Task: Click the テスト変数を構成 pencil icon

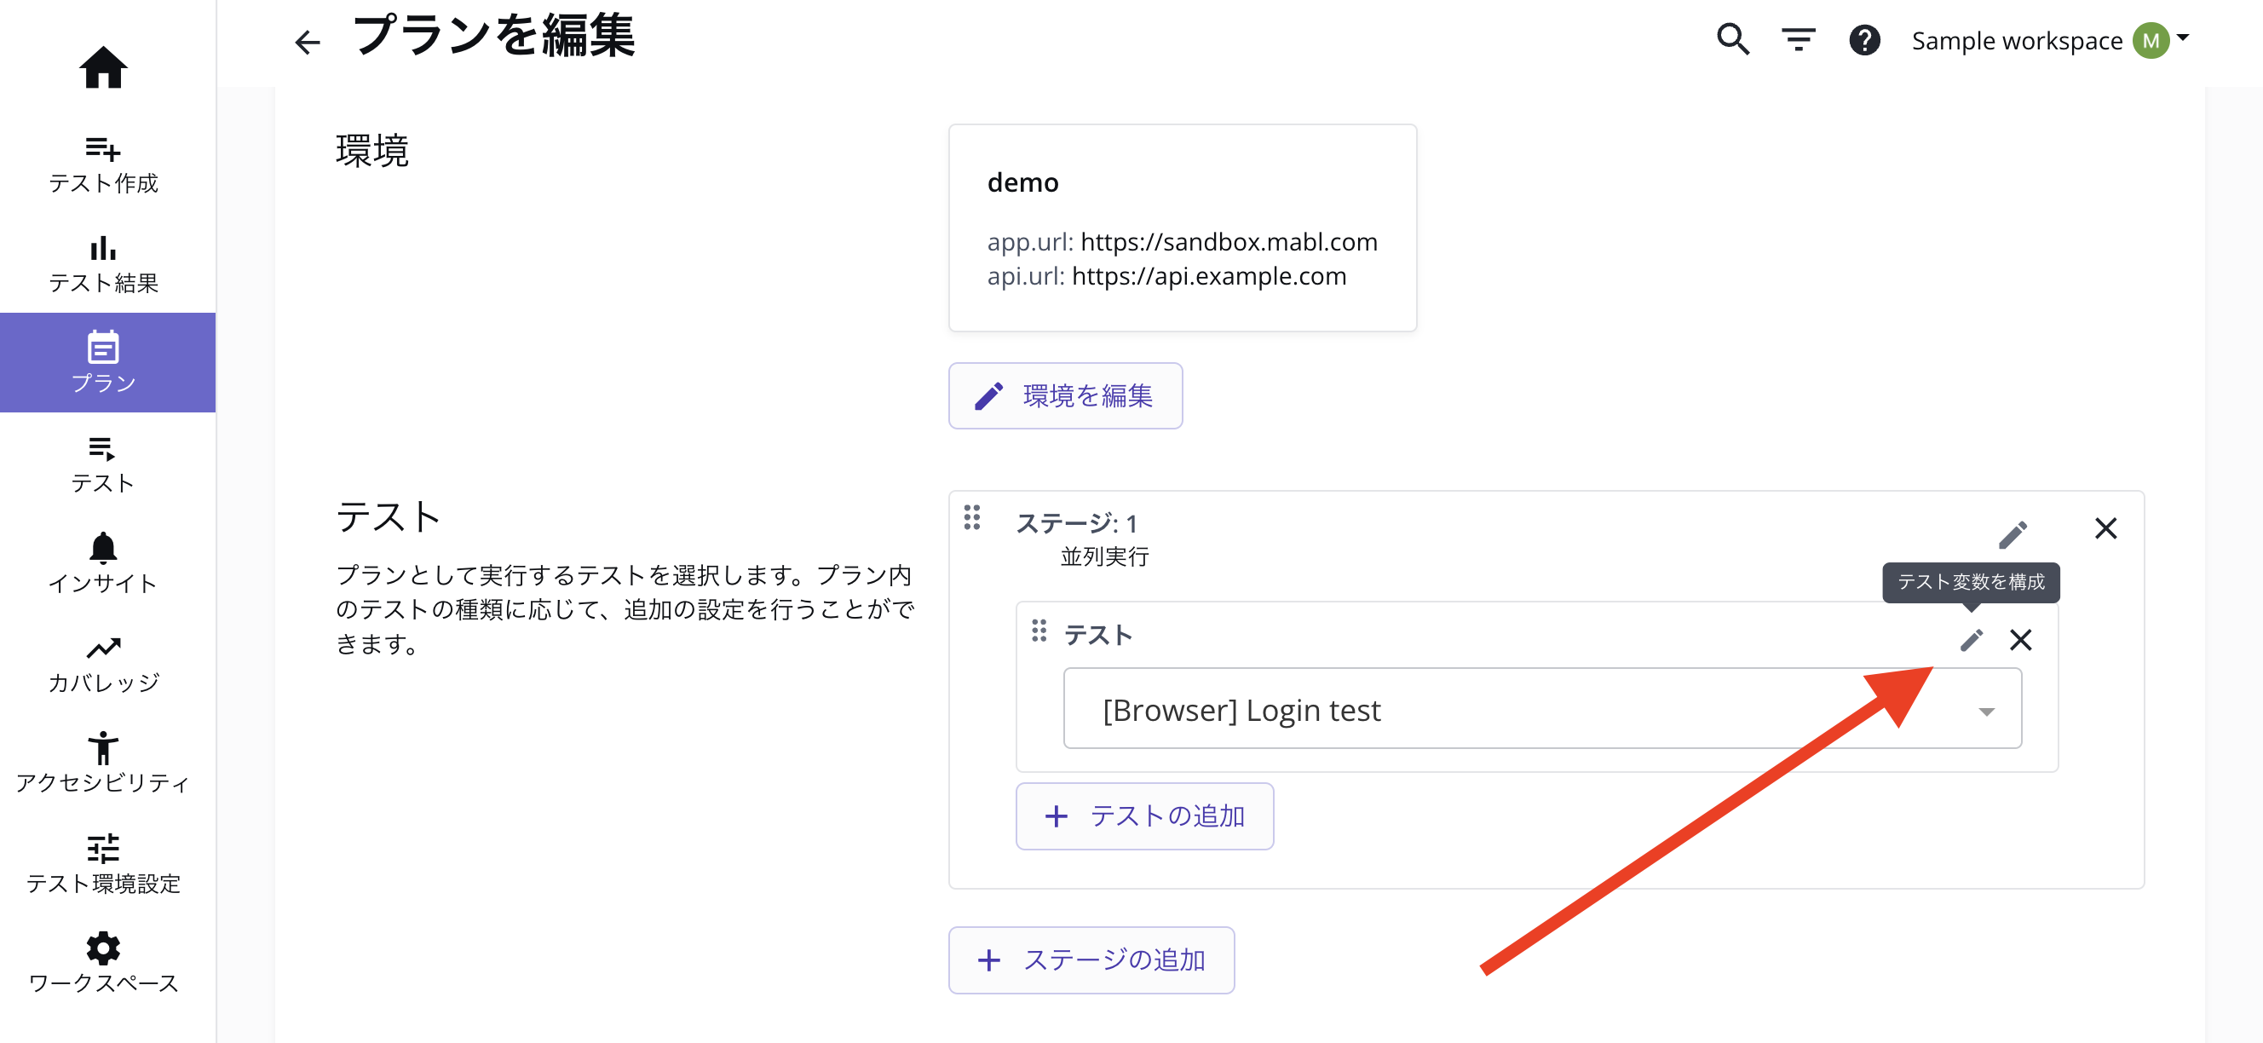Action: [1971, 640]
